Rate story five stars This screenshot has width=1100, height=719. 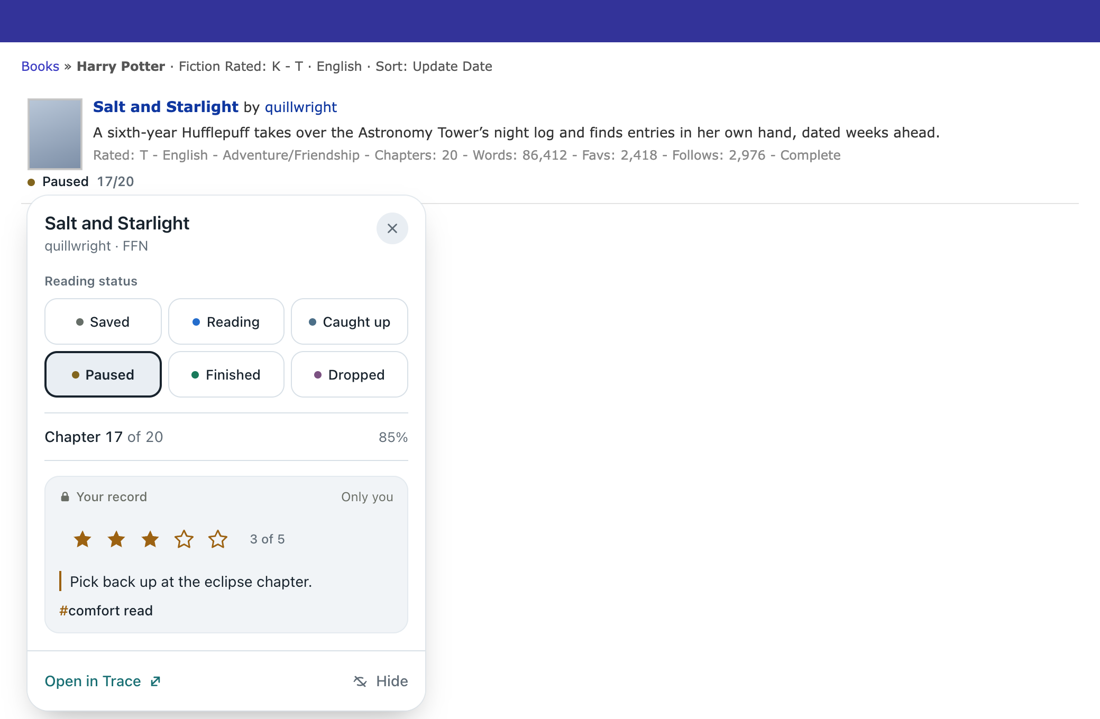(x=218, y=539)
